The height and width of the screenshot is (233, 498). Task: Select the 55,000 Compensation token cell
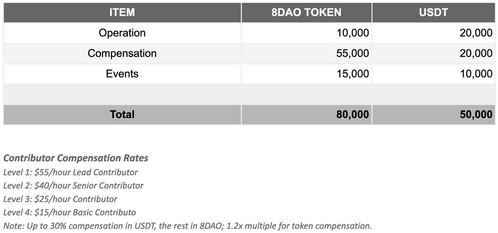tap(352, 53)
